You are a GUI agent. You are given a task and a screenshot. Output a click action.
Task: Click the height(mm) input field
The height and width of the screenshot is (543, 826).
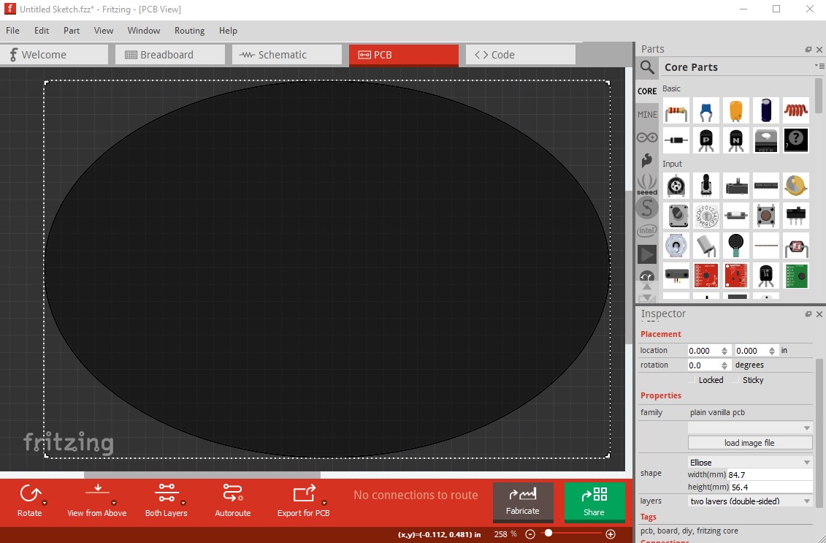tap(770, 487)
